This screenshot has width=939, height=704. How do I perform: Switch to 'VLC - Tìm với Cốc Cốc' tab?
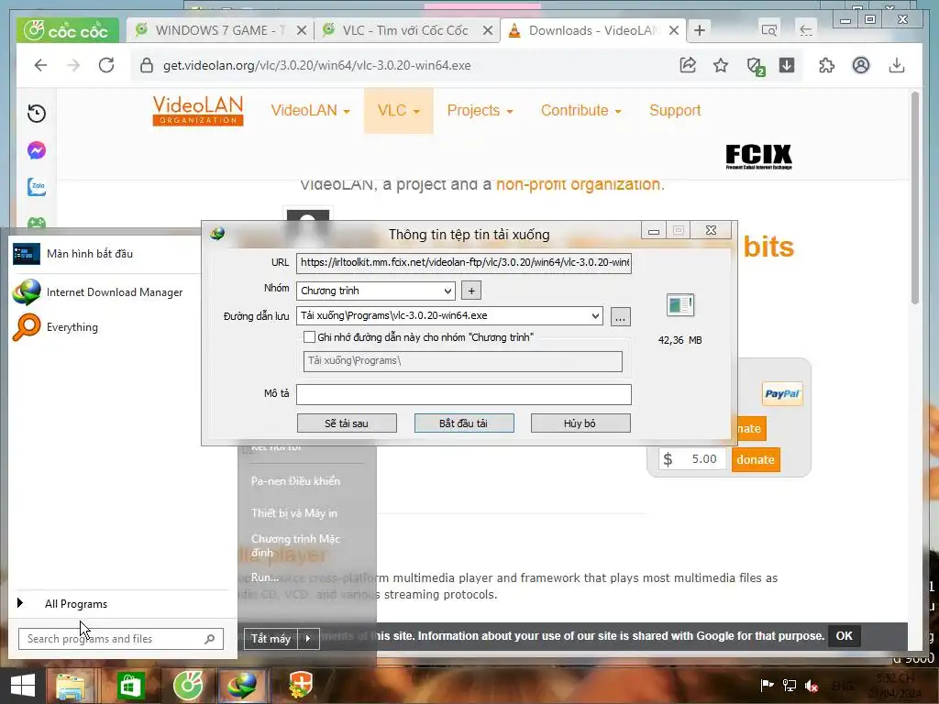pyautogui.click(x=407, y=30)
